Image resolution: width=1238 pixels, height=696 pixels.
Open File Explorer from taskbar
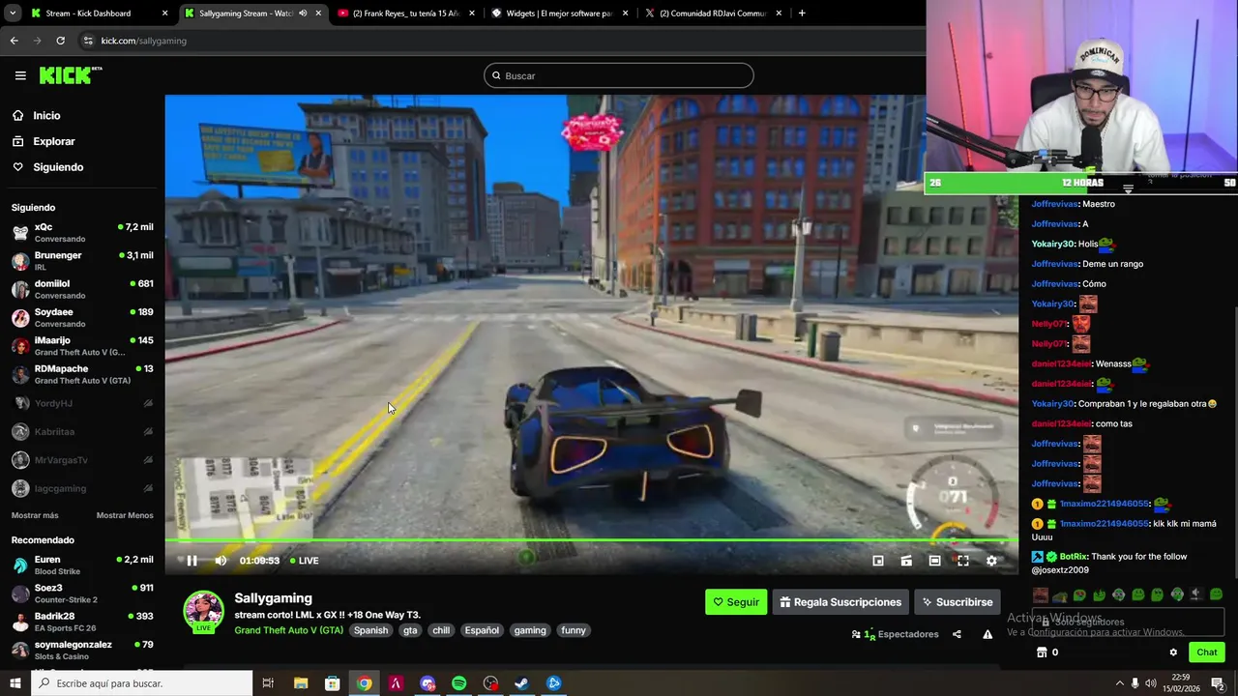301,683
